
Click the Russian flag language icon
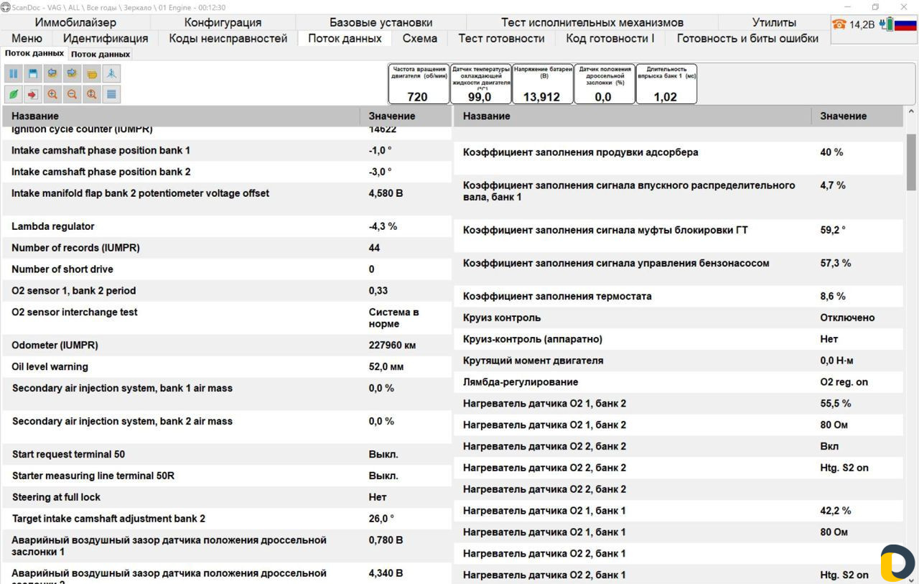pyautogui.click(x=905, y=24)
